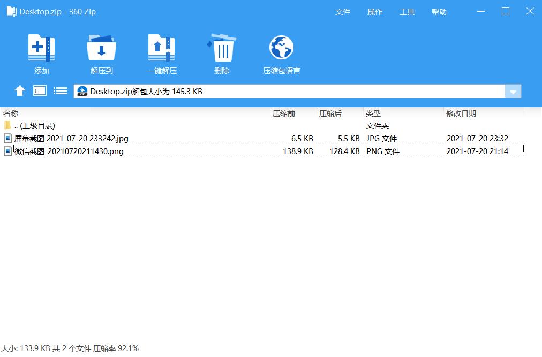Open the 压缩包语言 archive language tool

[x=281, y=52]
